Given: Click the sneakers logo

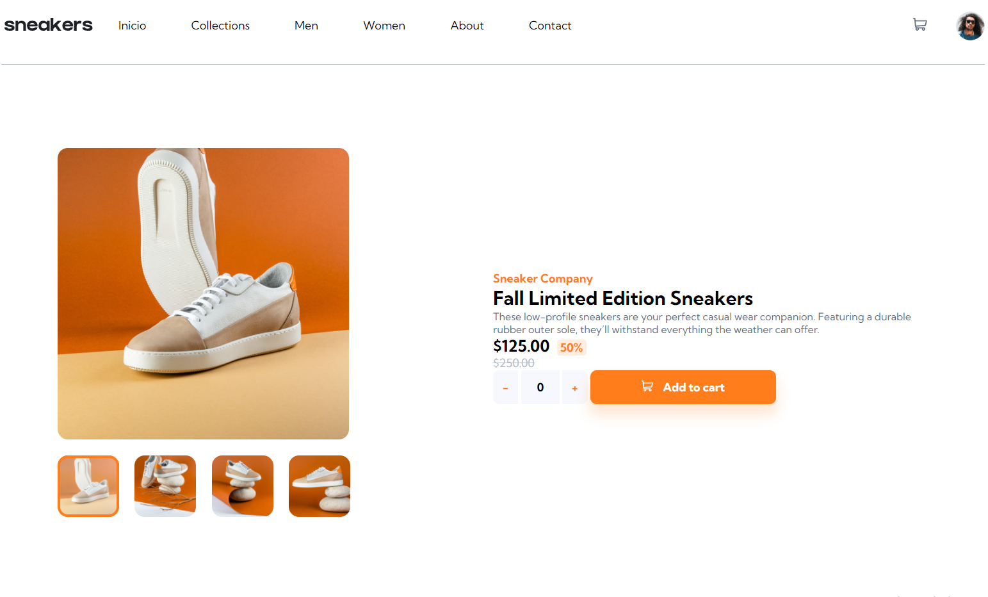Looking at the screenshot, I should coord(48,25).
